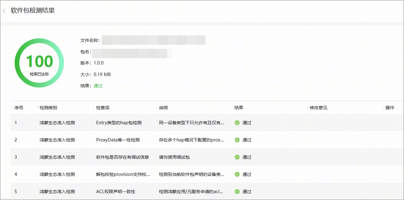Select the 检查项 column header
Screen dimensions: 404x200
[x=103, y=108]
